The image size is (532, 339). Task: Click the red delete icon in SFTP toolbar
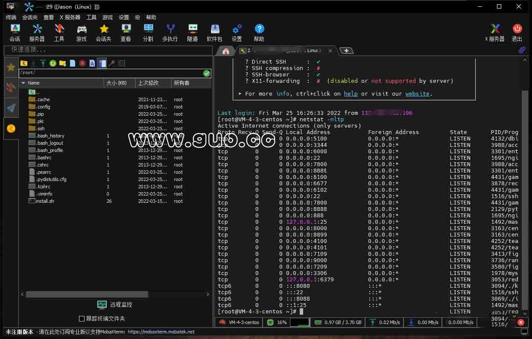tap(82, 63)
